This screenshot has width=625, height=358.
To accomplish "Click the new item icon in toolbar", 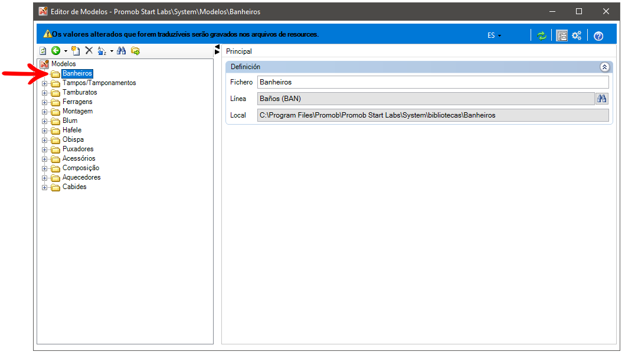I will click(76, 51).
